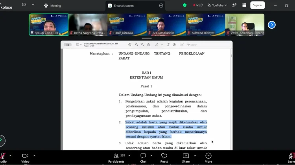Open the Participants panel
This screenshot has height=165, width=295.
click(x=116, y=158)
